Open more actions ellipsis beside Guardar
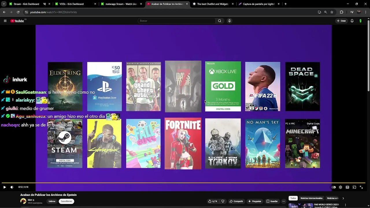Image resolution: width=370 pixels, height=208 pixels. coord(284,201)
